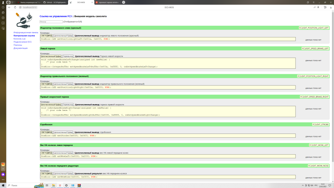Viewport: 334px width, 188px height.
Task: Open Yandex Browser taskbar icon
Action: (60, 185)
